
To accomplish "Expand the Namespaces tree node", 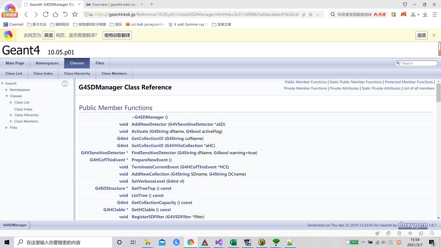I will click(x=6, y=90).
